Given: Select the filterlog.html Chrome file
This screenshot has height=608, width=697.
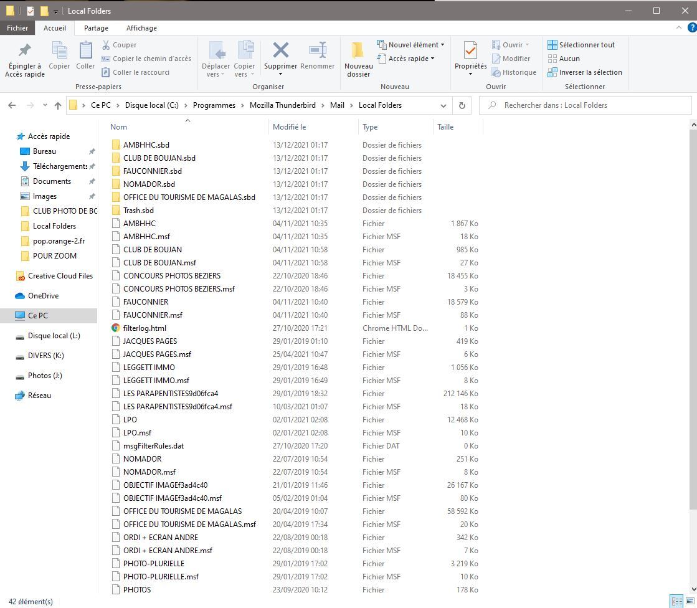Looking at the screenshot, I should pos(145,328).
